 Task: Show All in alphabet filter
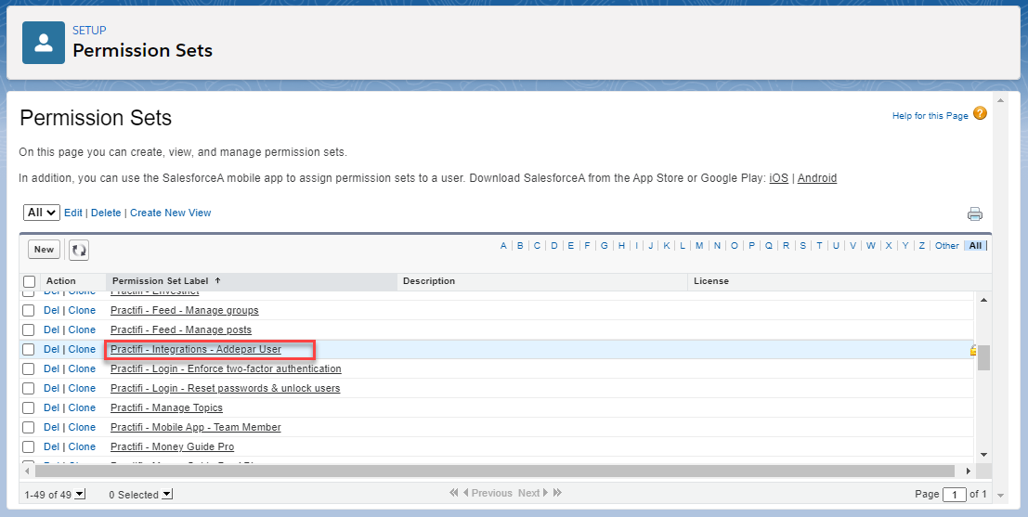coord(976,246)
